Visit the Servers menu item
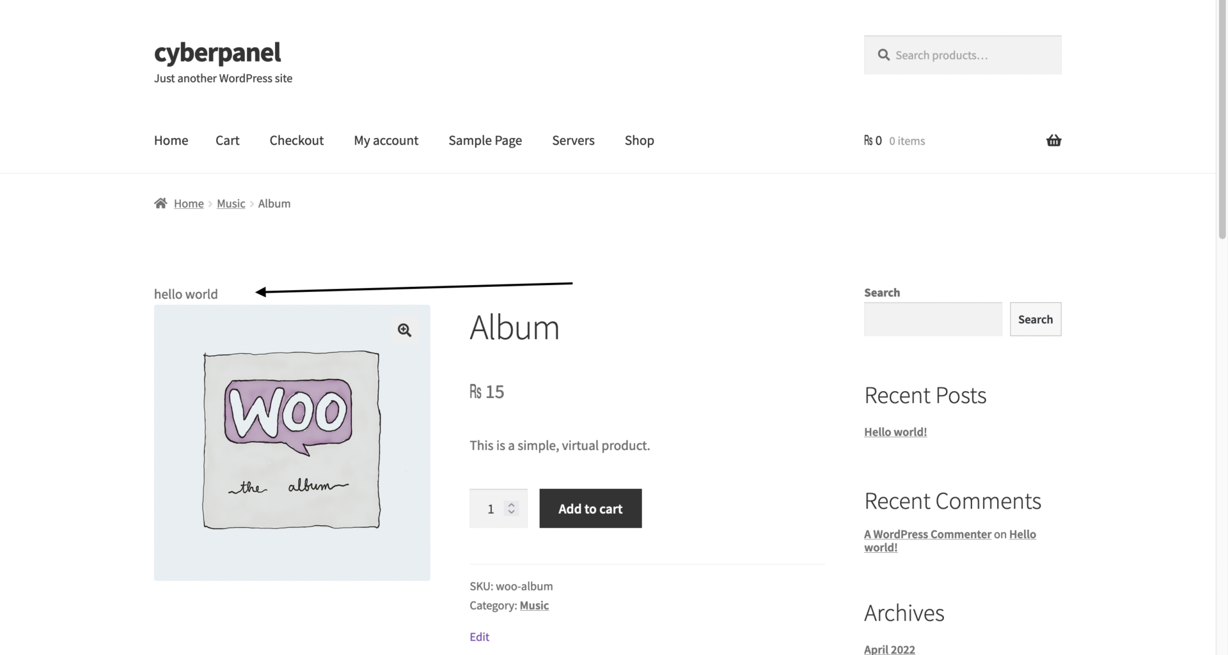Image resolution: width=1228 pixels, height=655 pixels. (x=573, y=140)
